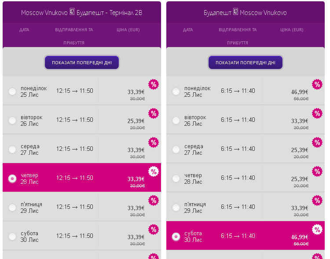This screenshot has height=259, width=330.
Task: Select outbound flight on понеділок 25 Лис
Action: 12,91
